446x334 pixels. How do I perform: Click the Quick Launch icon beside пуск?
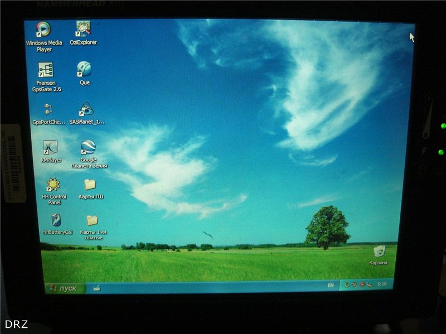pos(96,288)
